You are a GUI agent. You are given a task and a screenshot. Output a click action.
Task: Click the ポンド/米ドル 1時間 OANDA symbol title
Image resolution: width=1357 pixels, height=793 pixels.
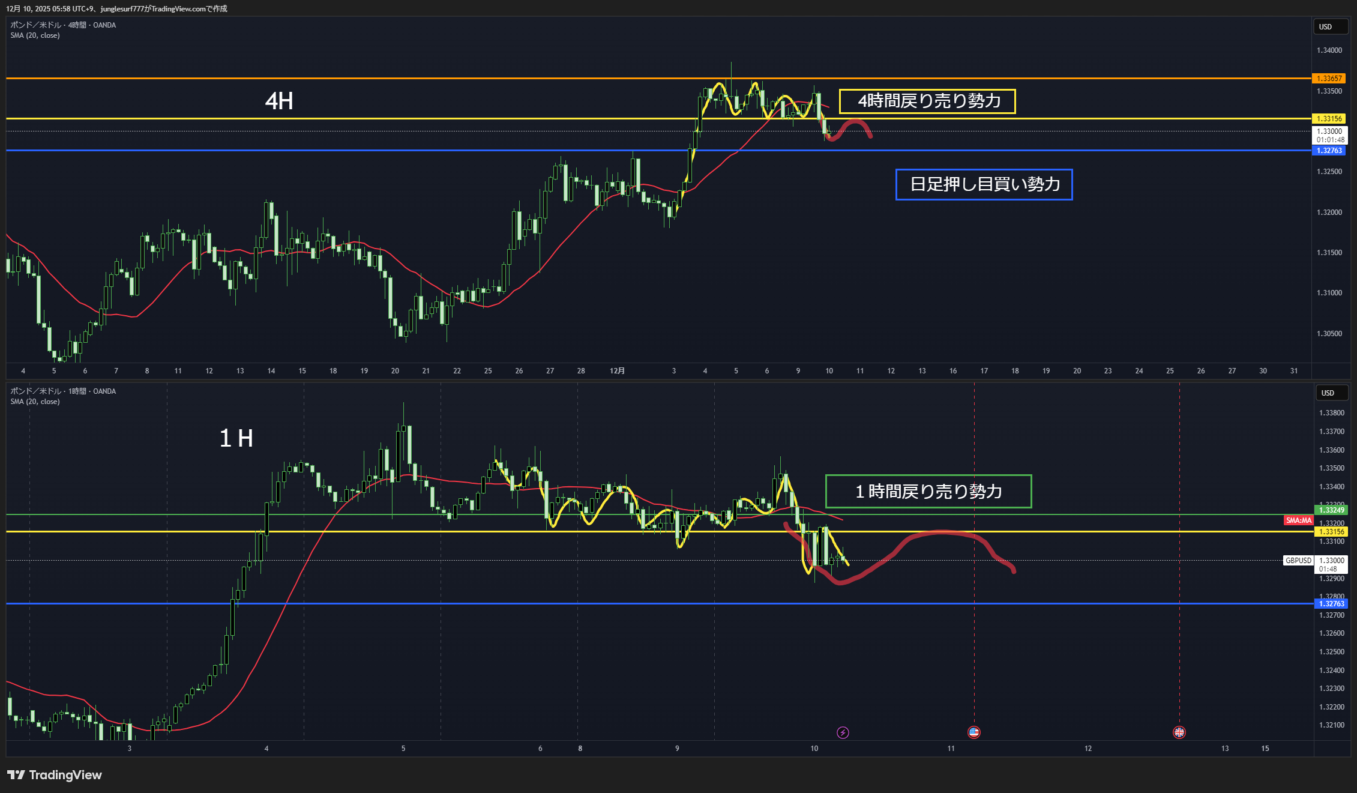(x=63, y=391)
